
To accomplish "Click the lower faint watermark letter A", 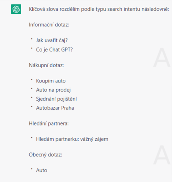I will point(162,155).
